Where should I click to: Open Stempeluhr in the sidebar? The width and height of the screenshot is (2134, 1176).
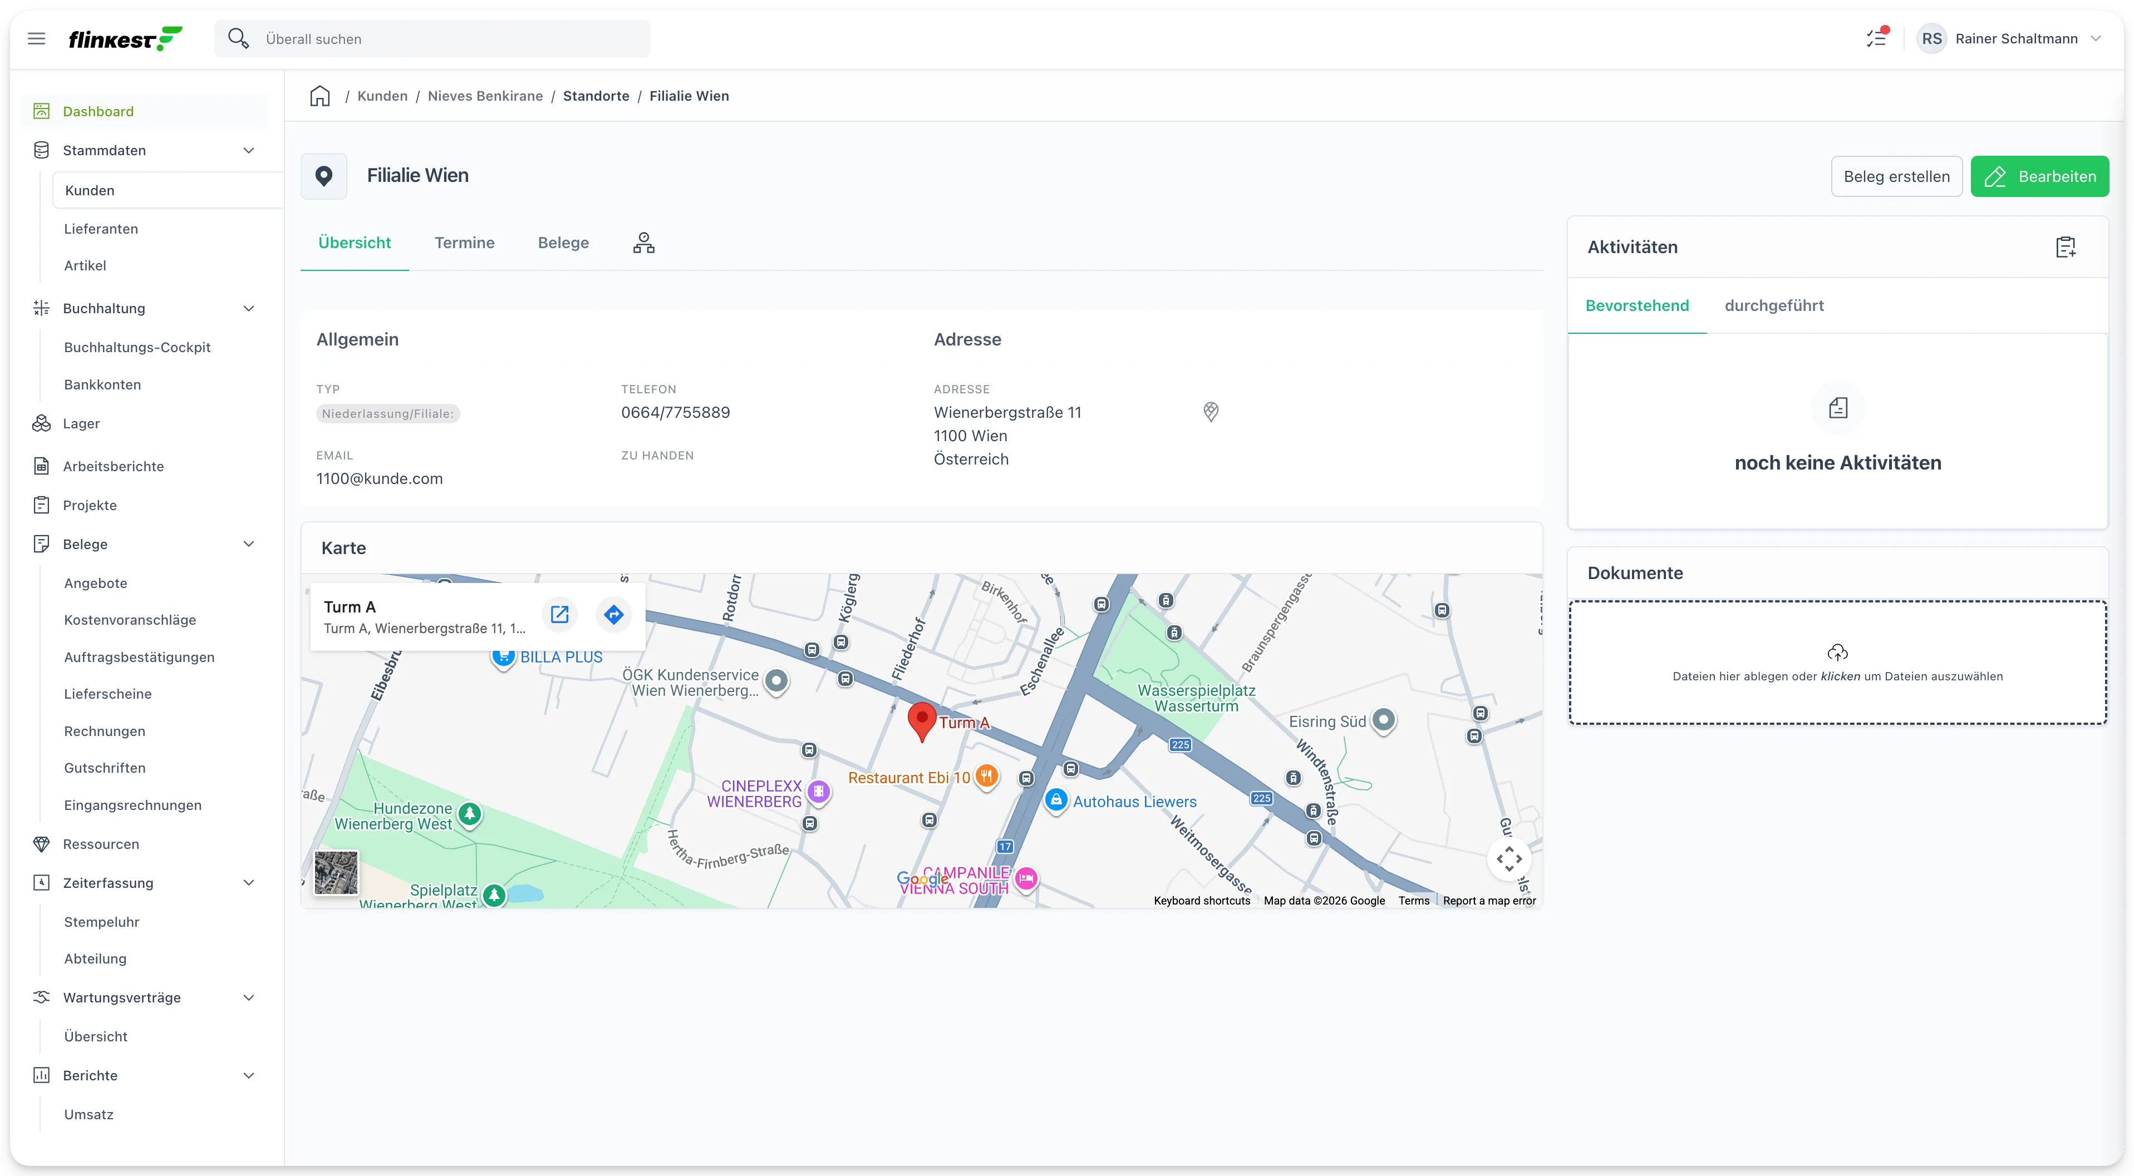tap(102, 922)
